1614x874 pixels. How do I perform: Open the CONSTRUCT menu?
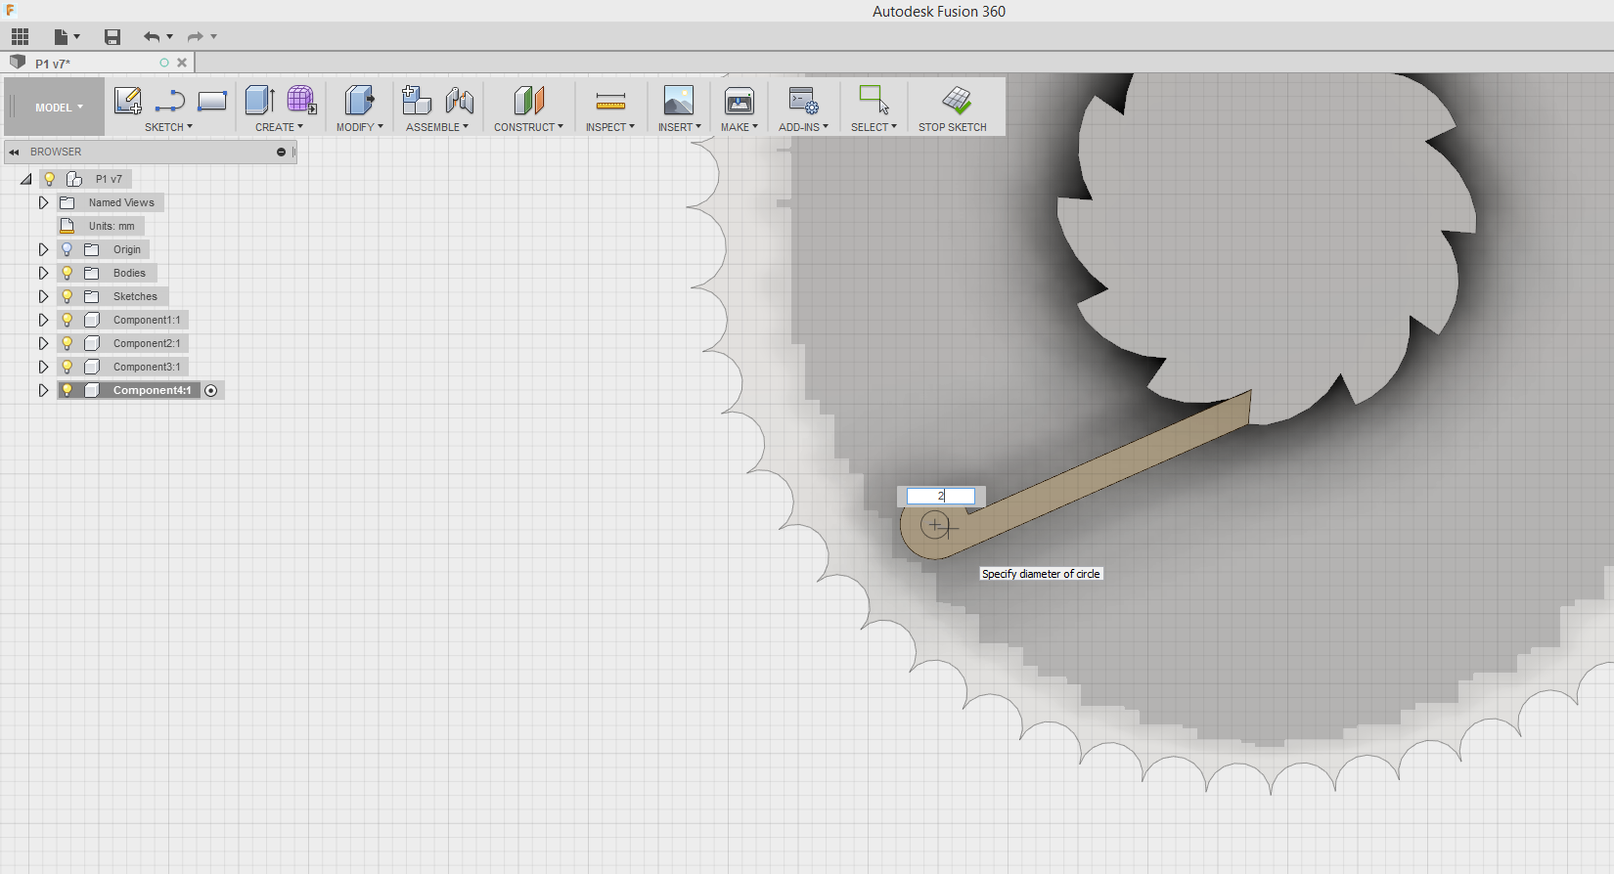pyautogui.click(x=528, y=127)
